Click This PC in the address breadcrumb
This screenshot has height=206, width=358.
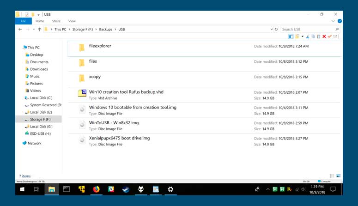(x=60, y=29)
